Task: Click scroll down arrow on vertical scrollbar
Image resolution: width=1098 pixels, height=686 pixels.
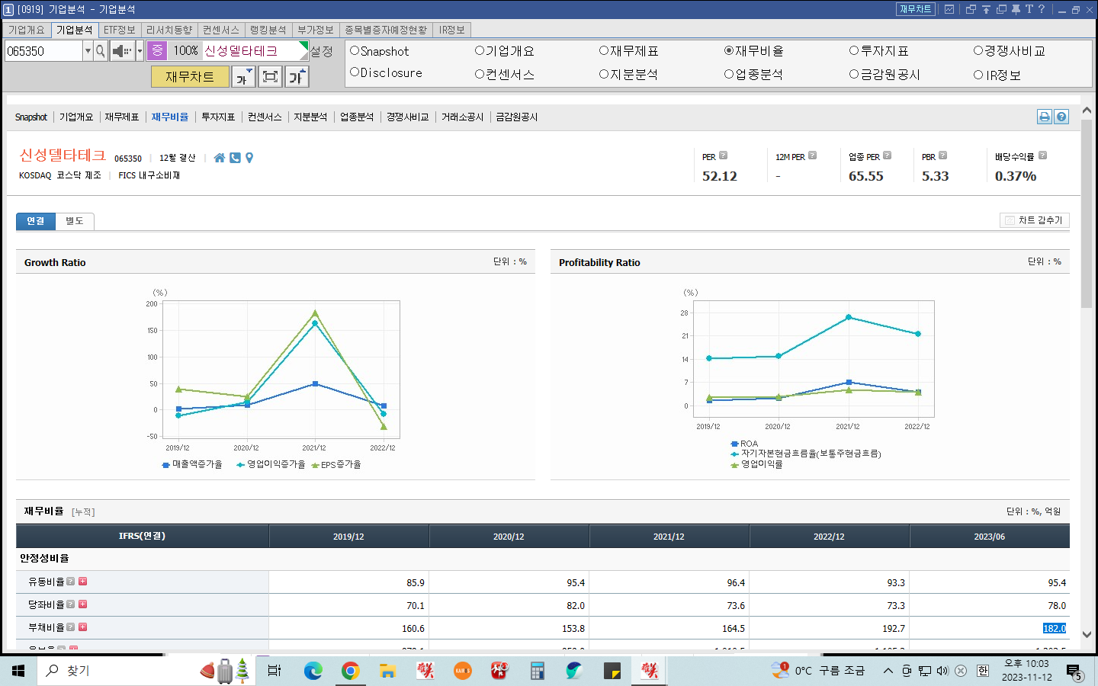Action: (1087, 634)
